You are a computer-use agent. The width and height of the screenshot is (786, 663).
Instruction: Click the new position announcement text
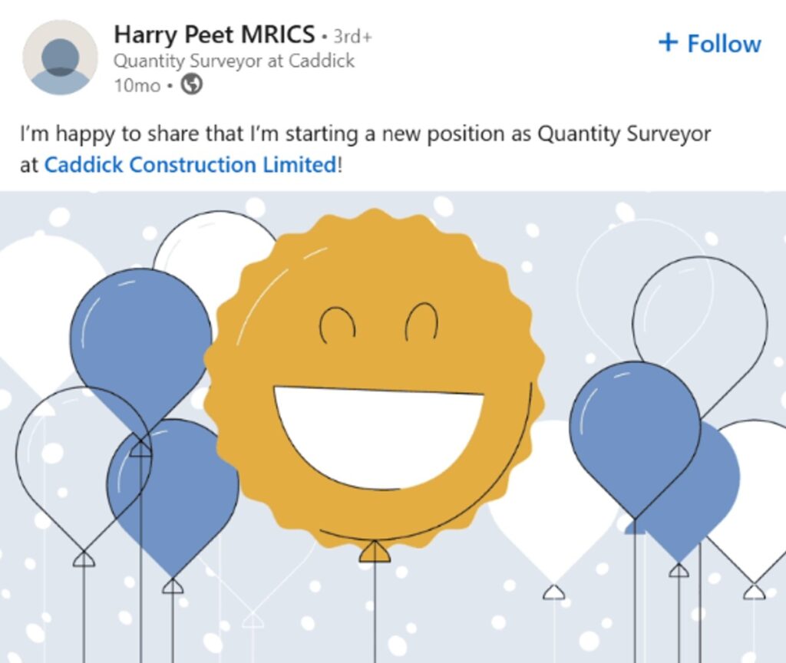click(365, 134)
